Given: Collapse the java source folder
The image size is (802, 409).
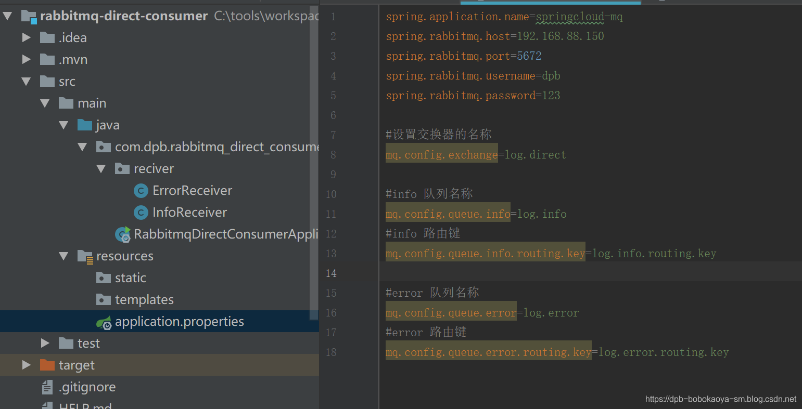Looking at the screenshot, I should pyautogui.click(x=63, y=125).
